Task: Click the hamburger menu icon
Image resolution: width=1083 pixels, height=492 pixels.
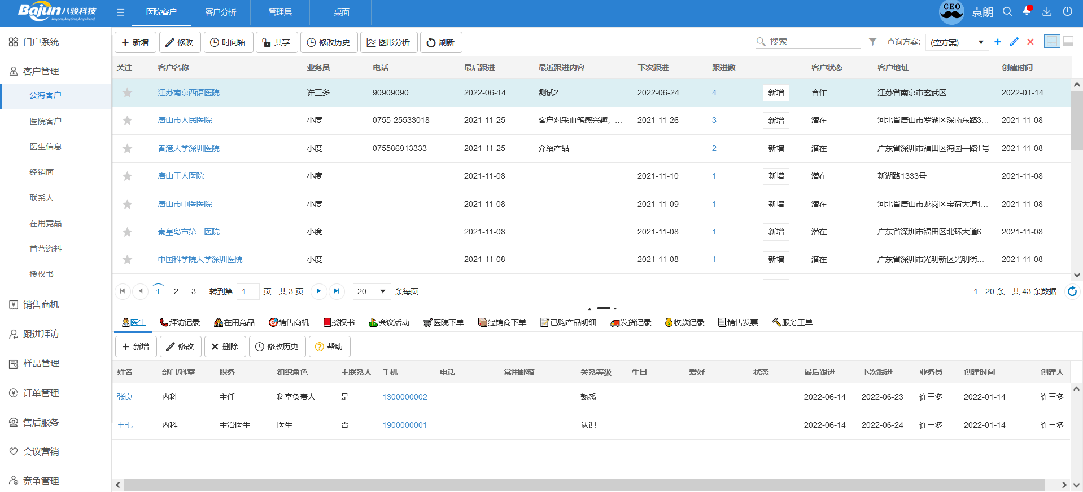Action: pyautogui.click(x=120, y=12)
